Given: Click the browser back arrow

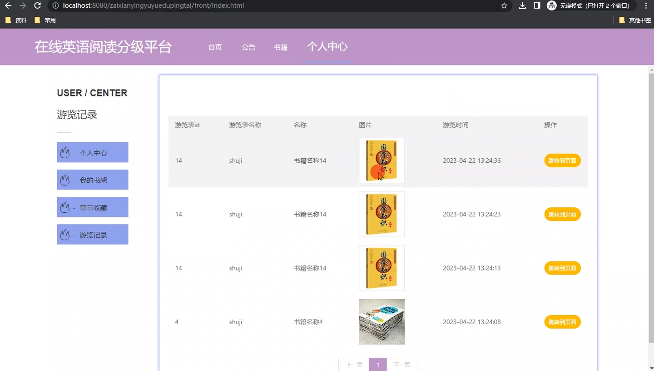Looking at the screenshot, I should pyautogui.click(x=8, y=6).
